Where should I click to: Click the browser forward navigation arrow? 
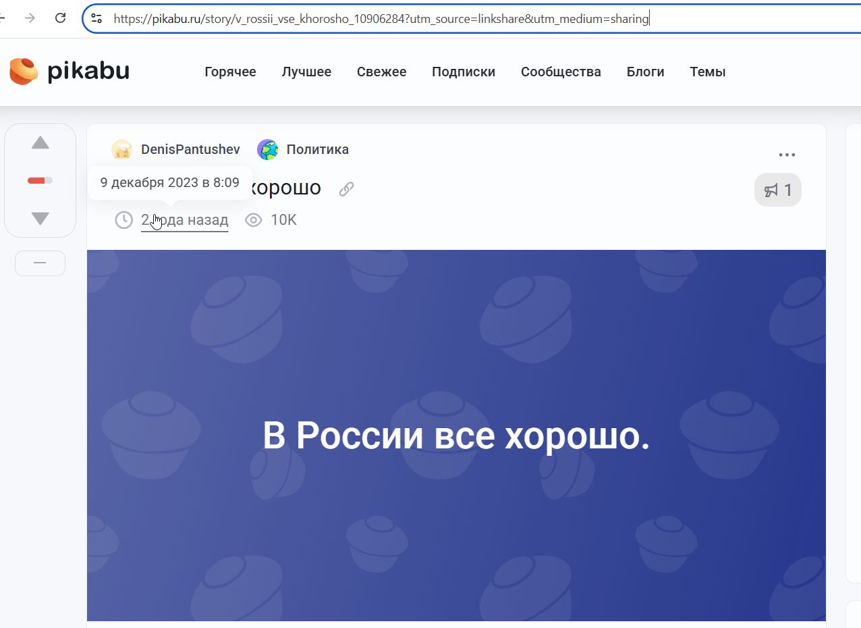pyautogui.click(x=28, y=18)
